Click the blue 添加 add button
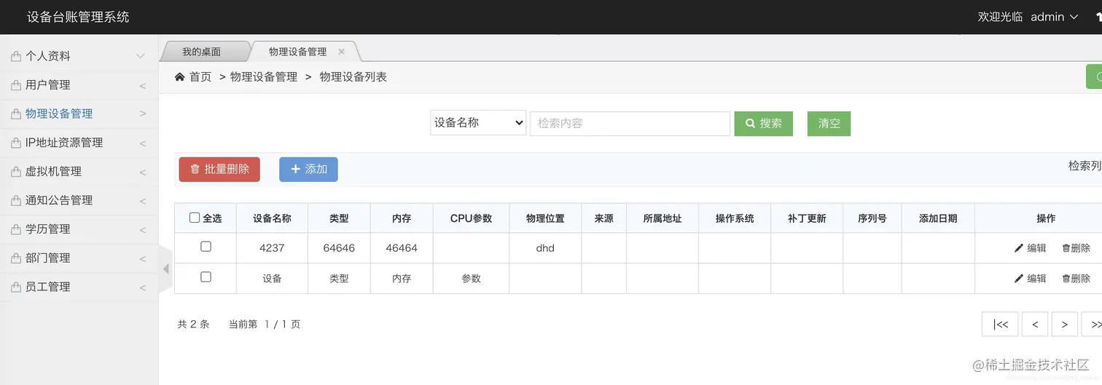Screen dimensions: 1102x385 308,169
